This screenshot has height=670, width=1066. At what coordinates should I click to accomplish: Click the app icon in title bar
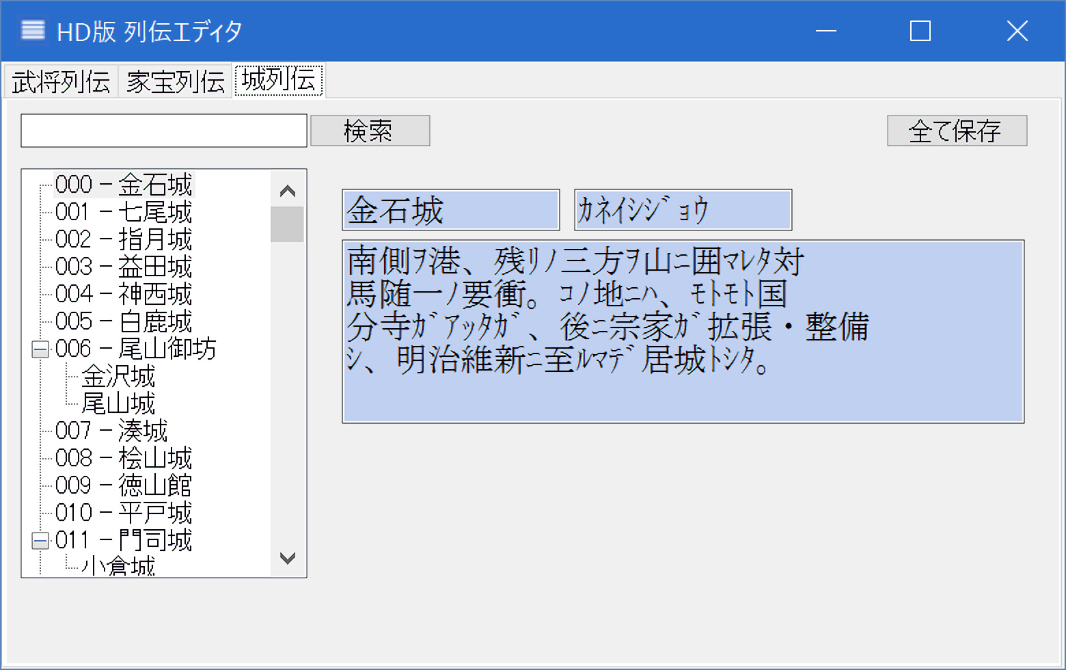pyautogui.click(x=33, y=31)
